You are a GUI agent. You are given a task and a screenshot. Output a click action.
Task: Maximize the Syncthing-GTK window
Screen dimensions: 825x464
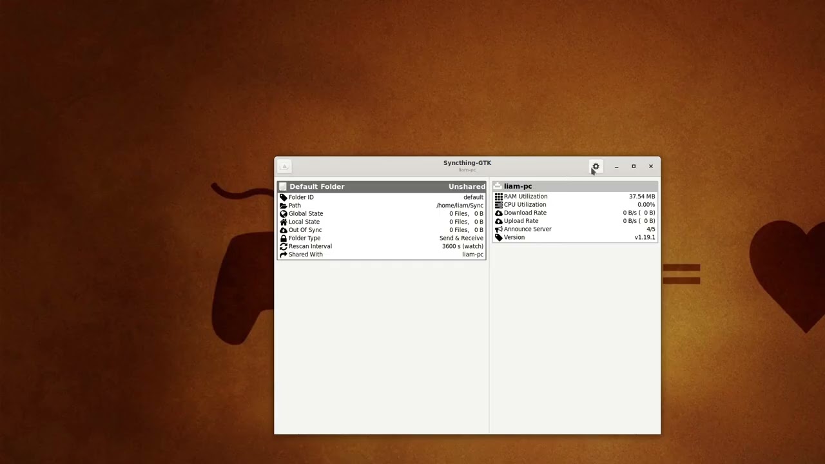(634, 166)
